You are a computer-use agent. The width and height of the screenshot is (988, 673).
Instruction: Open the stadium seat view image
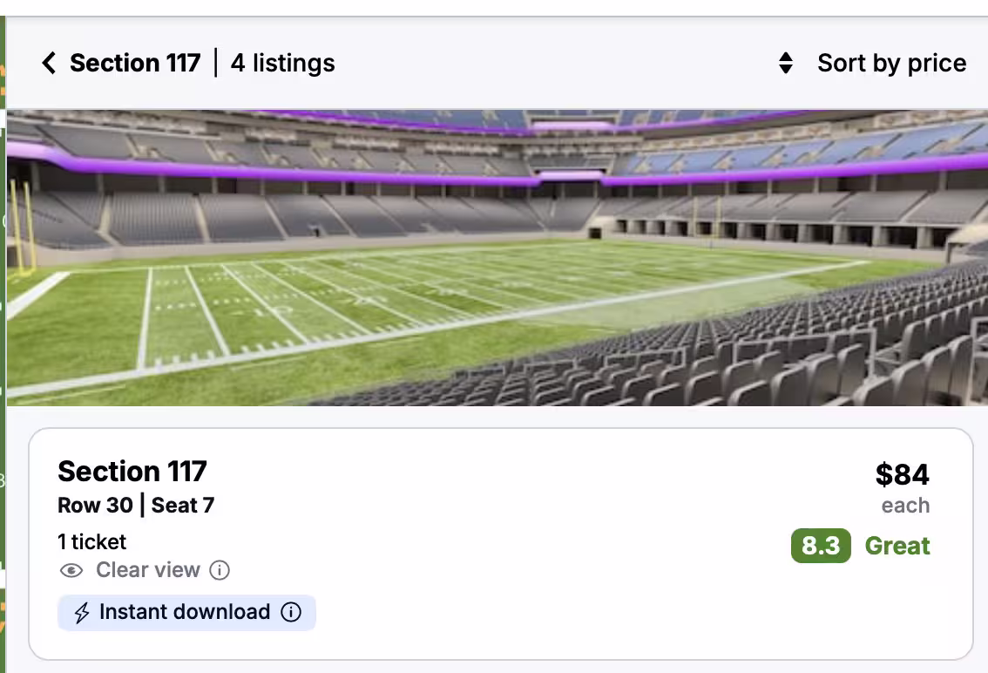[x=497, y=257]
